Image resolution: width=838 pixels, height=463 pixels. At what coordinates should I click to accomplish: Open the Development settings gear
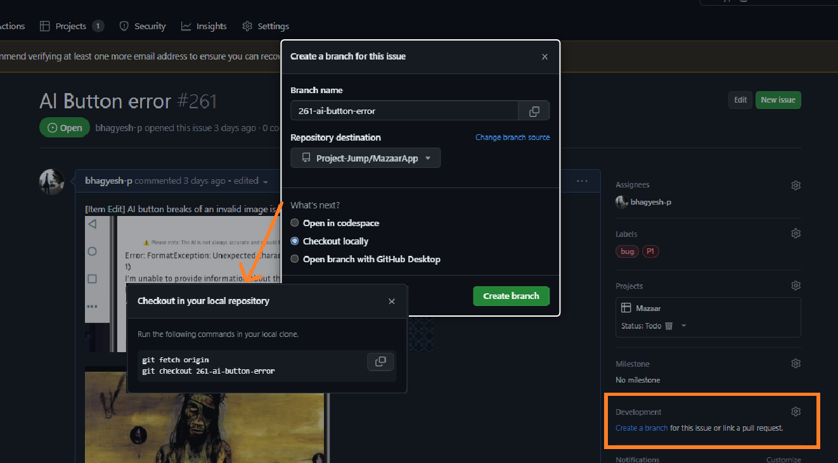tap(796, 411)
